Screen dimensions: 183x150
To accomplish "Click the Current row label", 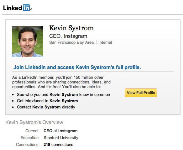I will tap(32, 131).
